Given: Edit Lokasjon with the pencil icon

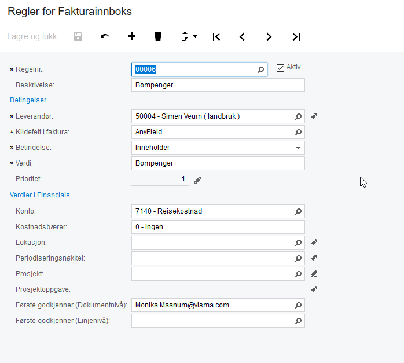Looking at the screenshot, I should (x=314, y=243).
